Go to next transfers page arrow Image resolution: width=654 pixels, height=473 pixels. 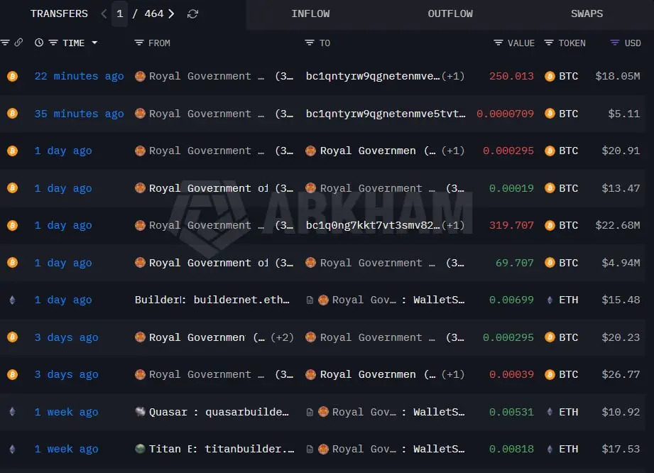[x=171, y=13]
